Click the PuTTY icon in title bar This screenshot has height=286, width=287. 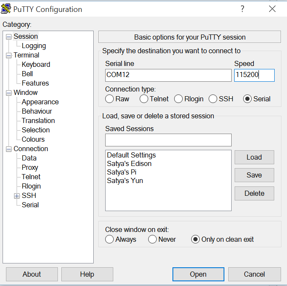(x=6, y=9)
